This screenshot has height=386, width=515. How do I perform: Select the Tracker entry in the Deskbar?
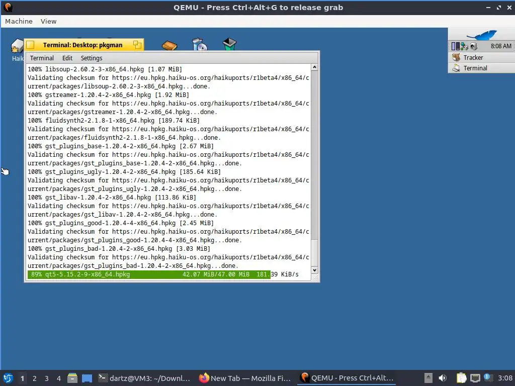(481, 57)
